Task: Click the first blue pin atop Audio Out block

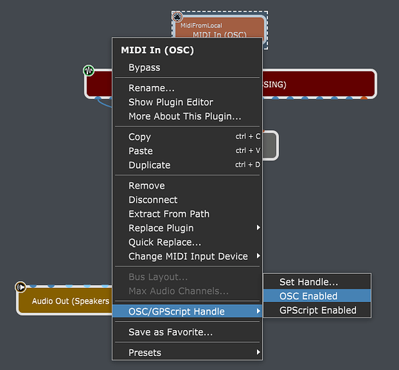Action: tap(33, 286)
